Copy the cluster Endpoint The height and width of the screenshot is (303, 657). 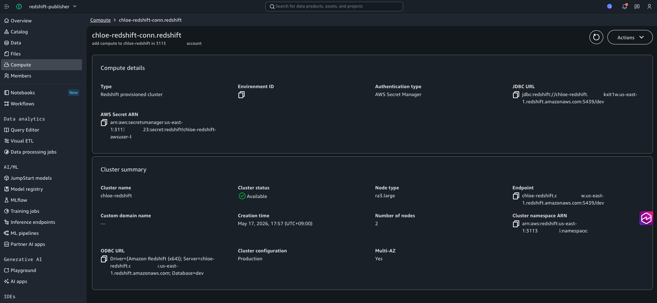pos(516,196)
